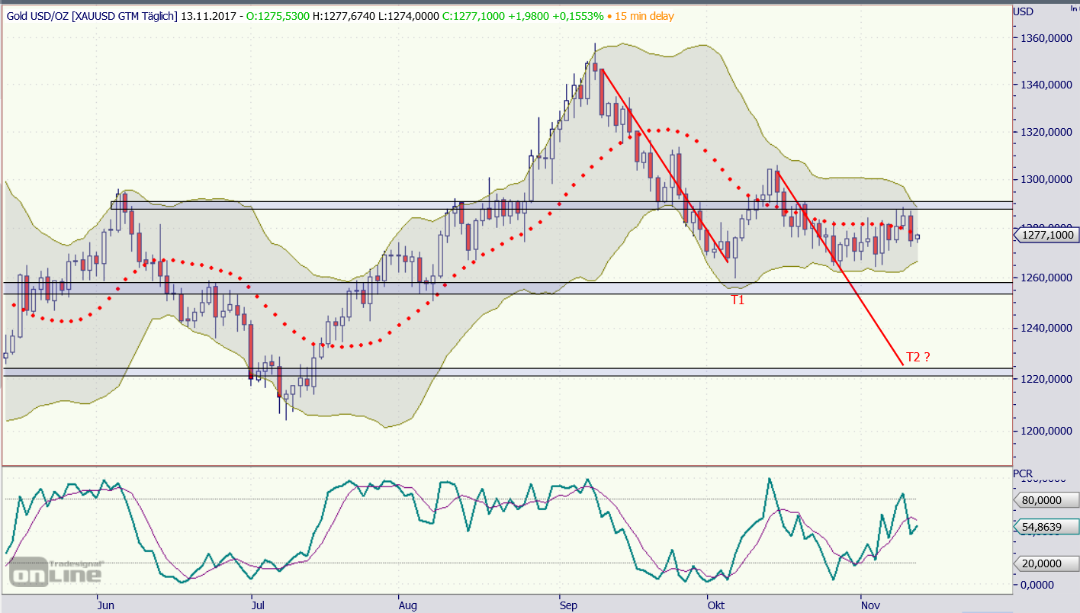Click the 1300,0000 price axis label
This screenshot has width=1080, height=613.
(1046, 180)
